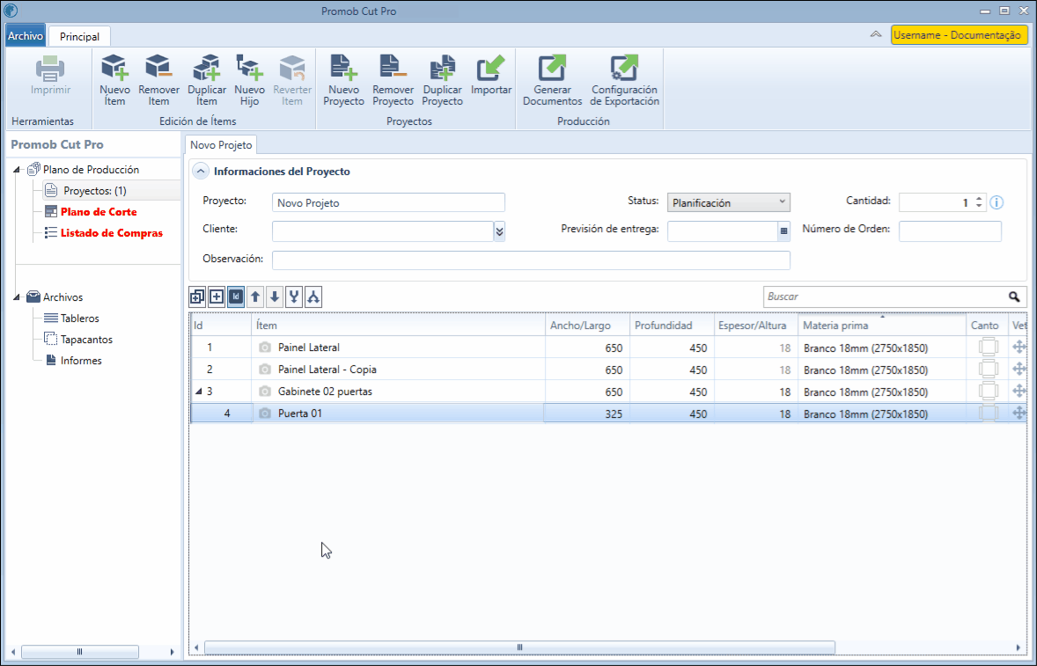This screenshot has height=666, width=1037.
Task: Click the Imprimir printer icon
Action: tap(50, 68)
